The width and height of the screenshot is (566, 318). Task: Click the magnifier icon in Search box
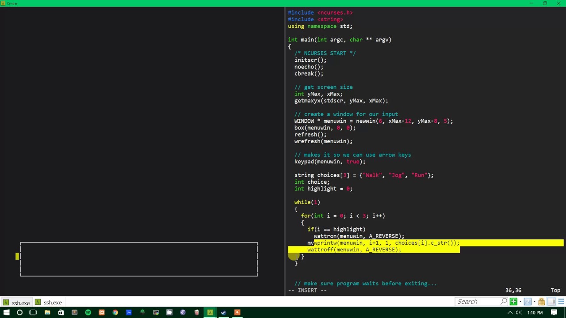[504, 302]
